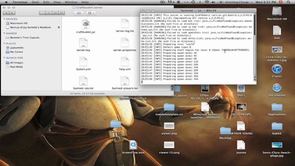Select the ScreenFlow.mov desktop file
This screenshot has height=166, width=295.
tap(133, 145)
